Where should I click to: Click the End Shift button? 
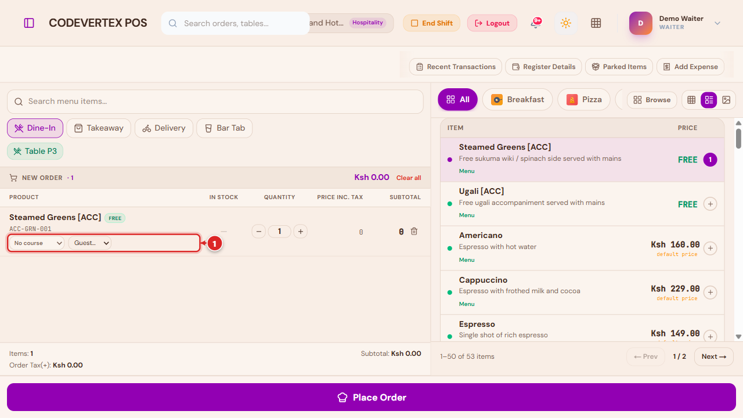(x=432, y=23)
